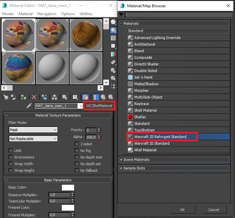Open the Not Replacable dropdown

pyautogui.click(x=33, y=139)
